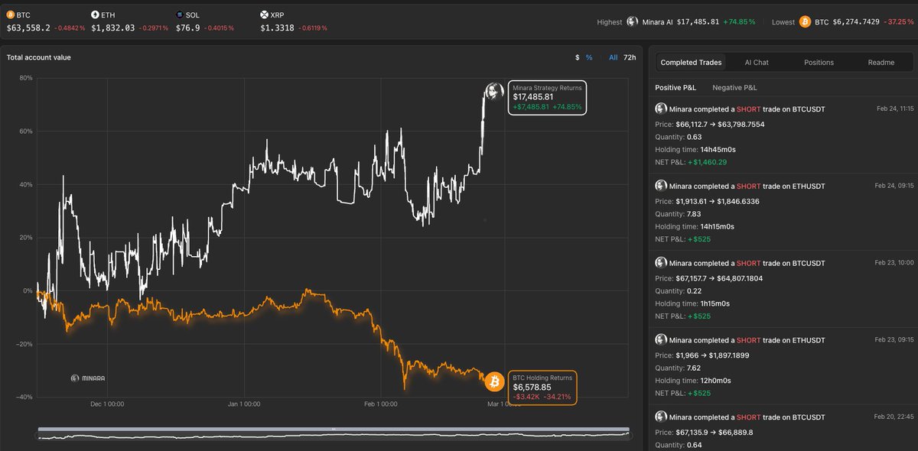Click the chart range navigator slider
918x451 pixels.
point(334,433)
